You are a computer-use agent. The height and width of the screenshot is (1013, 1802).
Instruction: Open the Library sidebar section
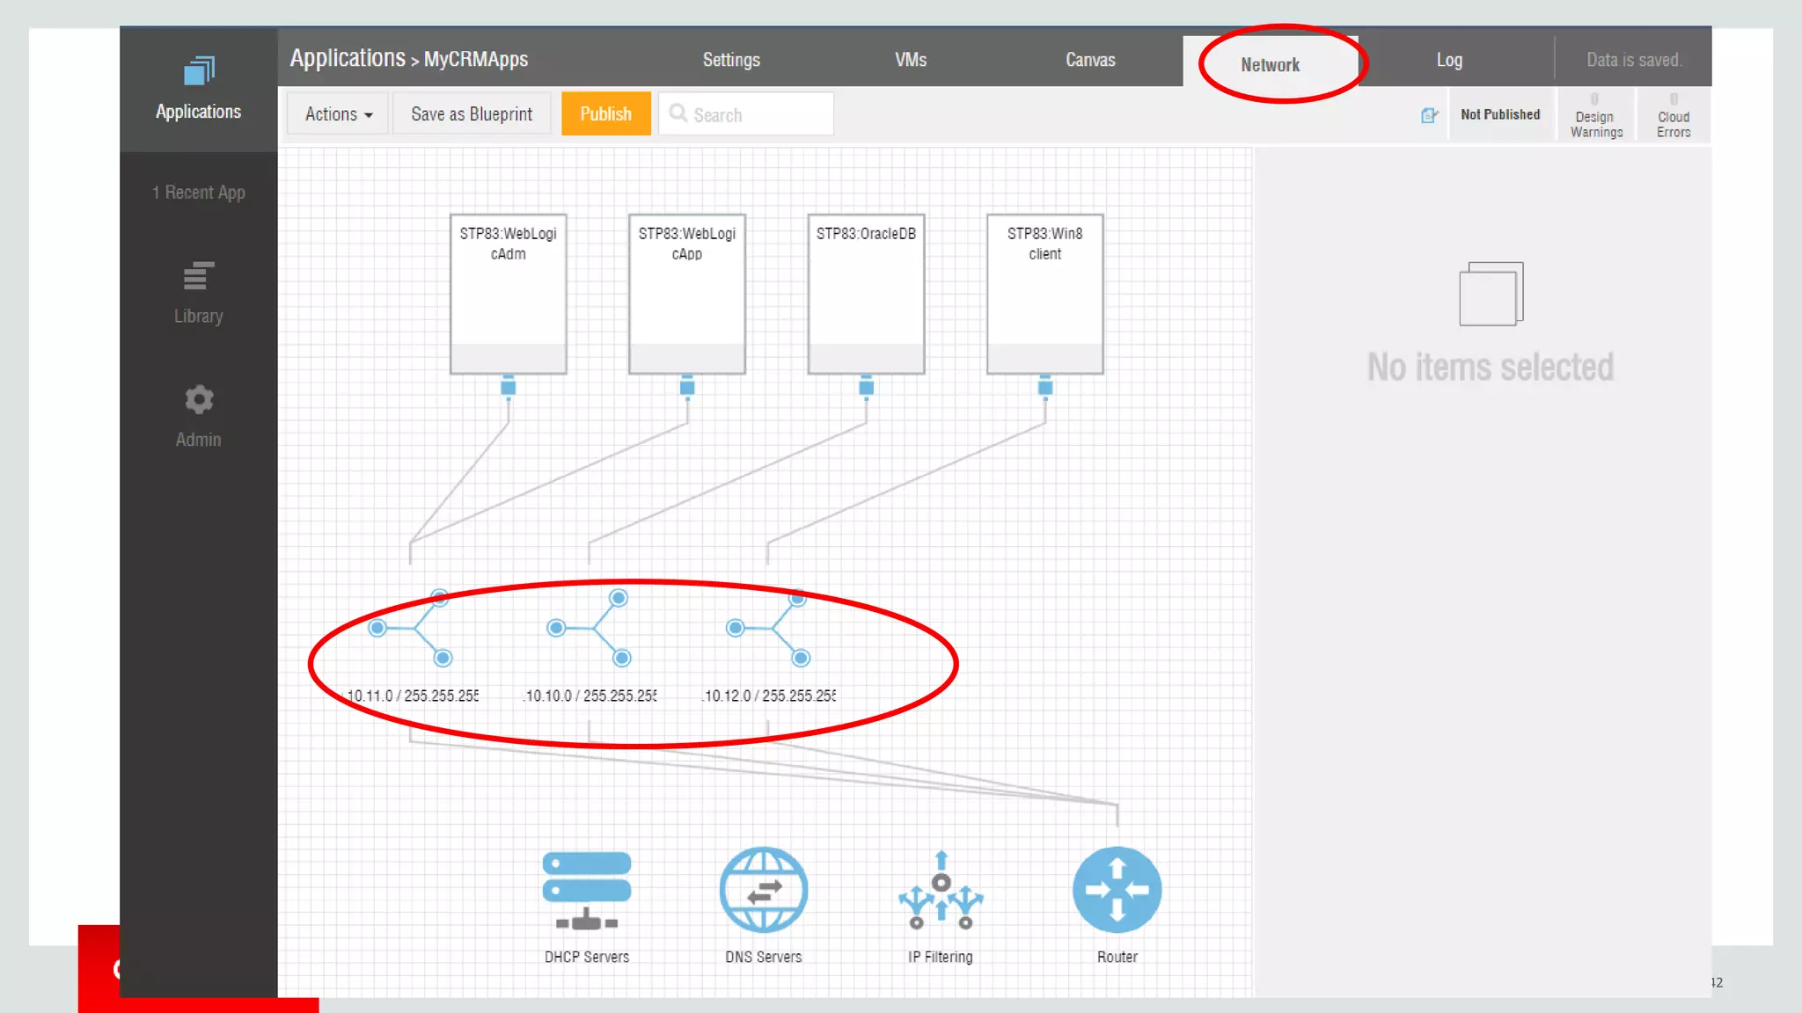click(198, 294)
